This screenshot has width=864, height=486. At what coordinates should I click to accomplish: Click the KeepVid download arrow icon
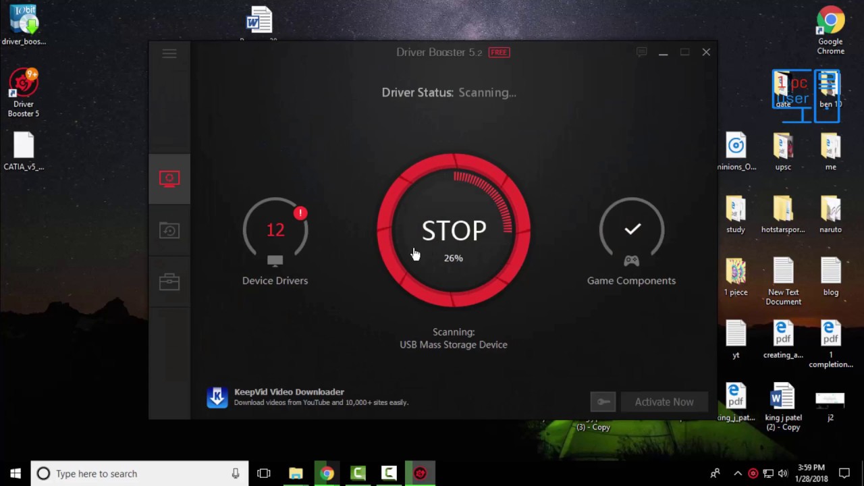click(x=217, y=397)
